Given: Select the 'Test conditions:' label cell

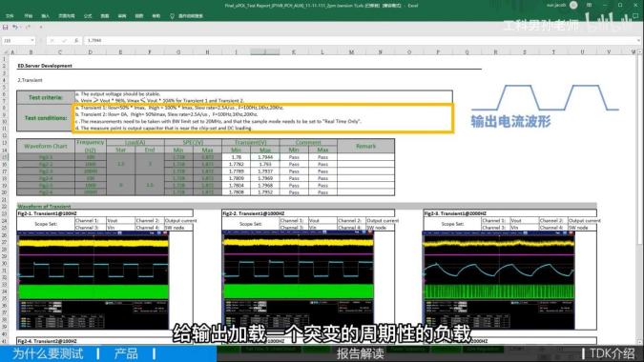Looking at the screenshot, I should (x=46, y=118).
